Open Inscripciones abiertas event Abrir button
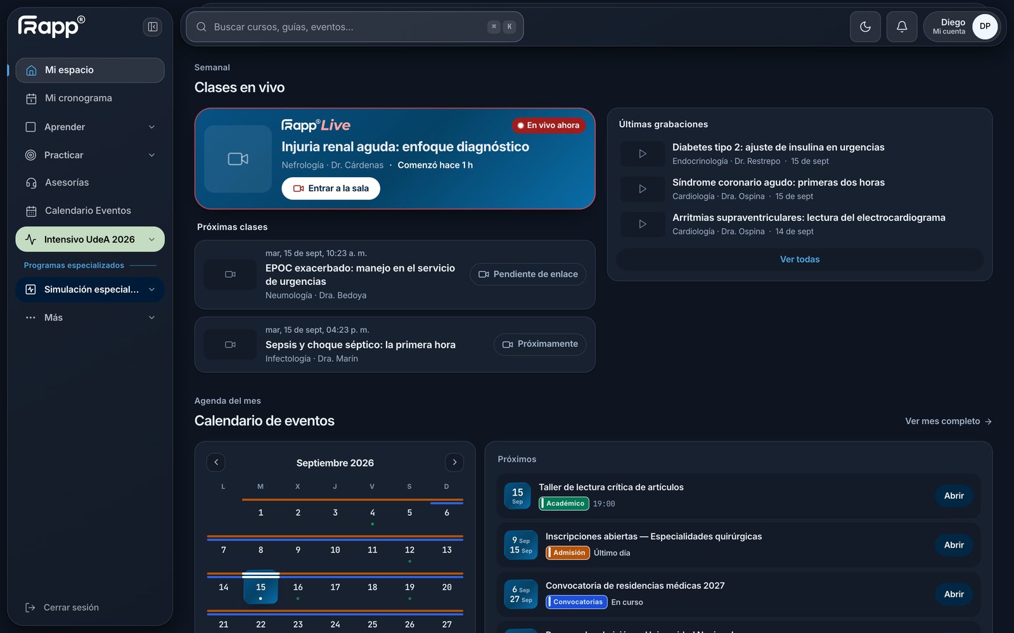 (x=954, y=545)
